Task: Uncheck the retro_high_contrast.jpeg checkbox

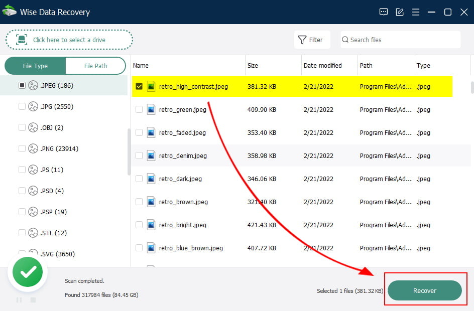Action: (x=139, y=86)
